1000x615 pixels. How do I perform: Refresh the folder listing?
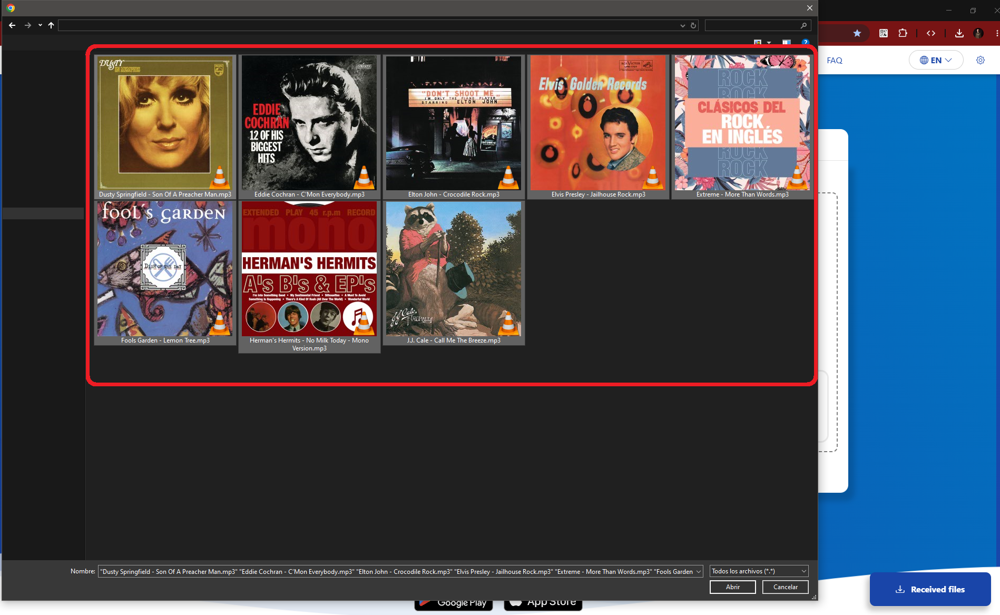(x=693, y=25)
